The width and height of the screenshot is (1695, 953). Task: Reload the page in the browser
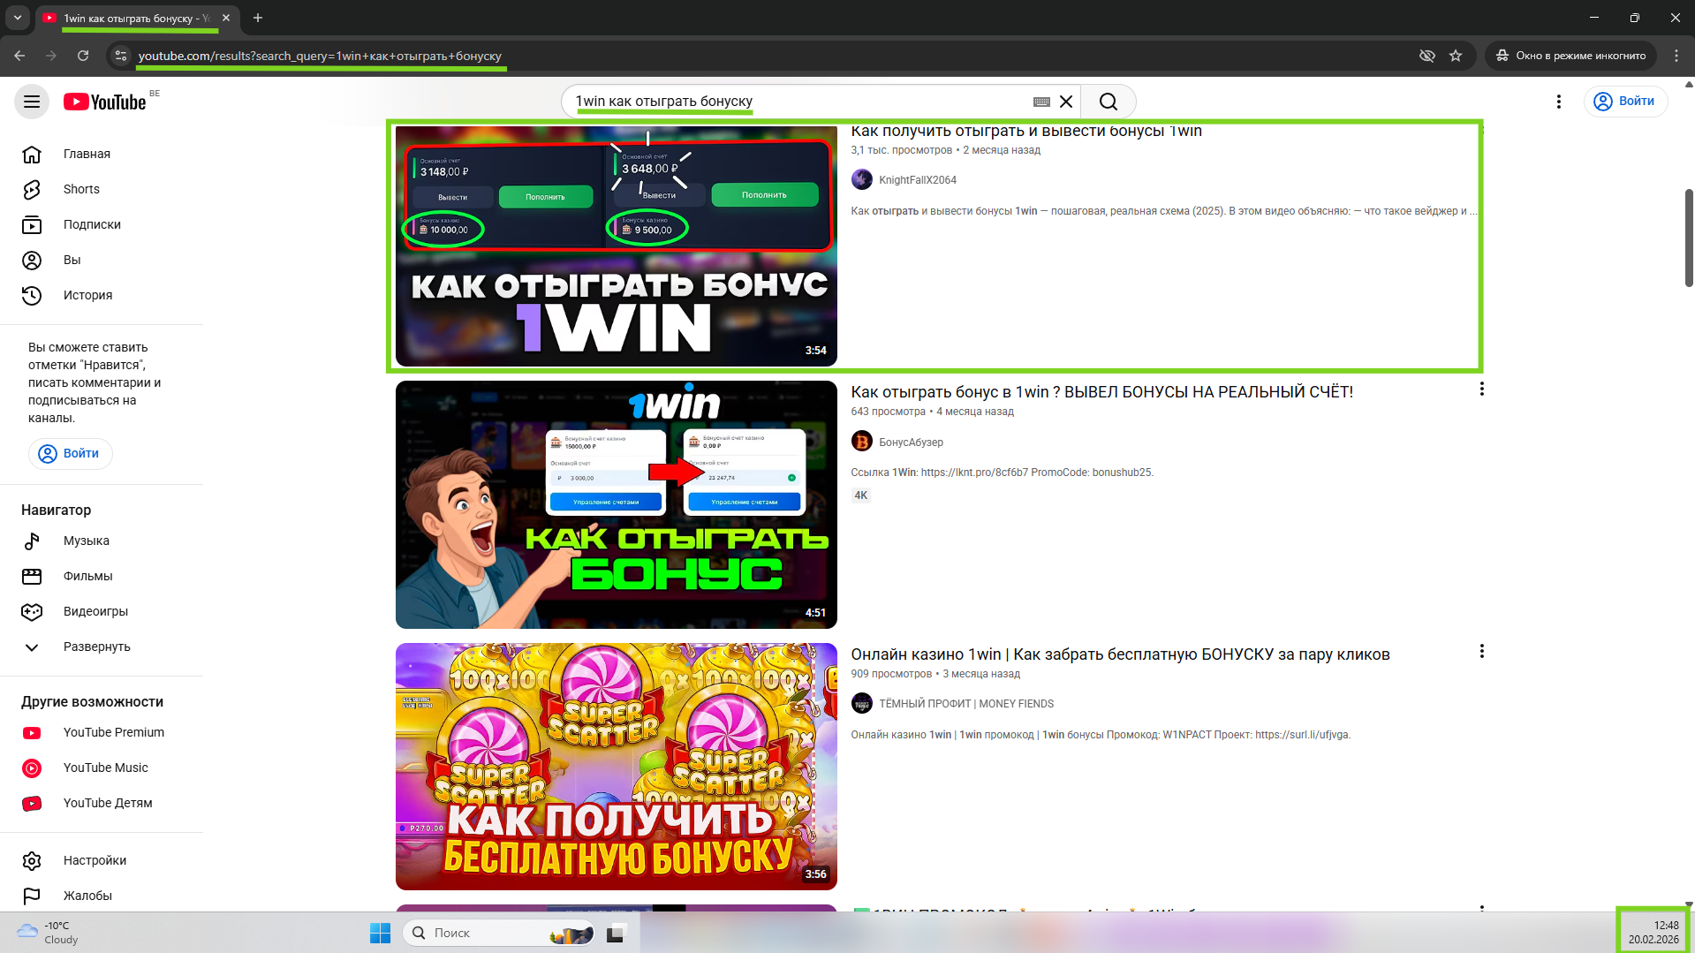coord(83,56)
